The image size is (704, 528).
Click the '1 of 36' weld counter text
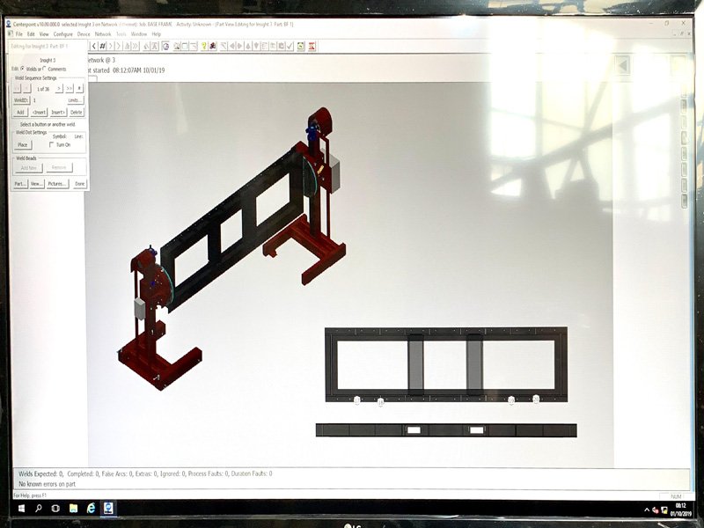[x=43, y=89]
